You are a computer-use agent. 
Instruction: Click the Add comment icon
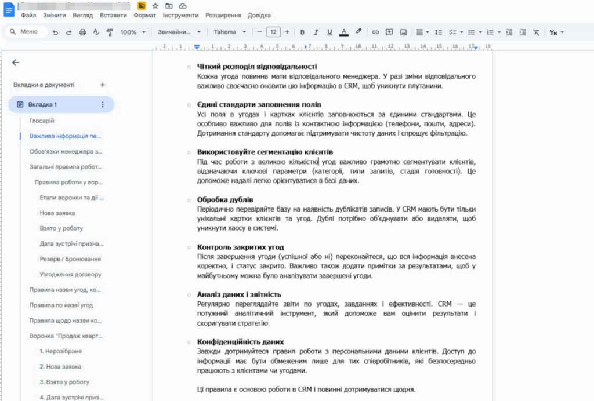click(389, 32)
